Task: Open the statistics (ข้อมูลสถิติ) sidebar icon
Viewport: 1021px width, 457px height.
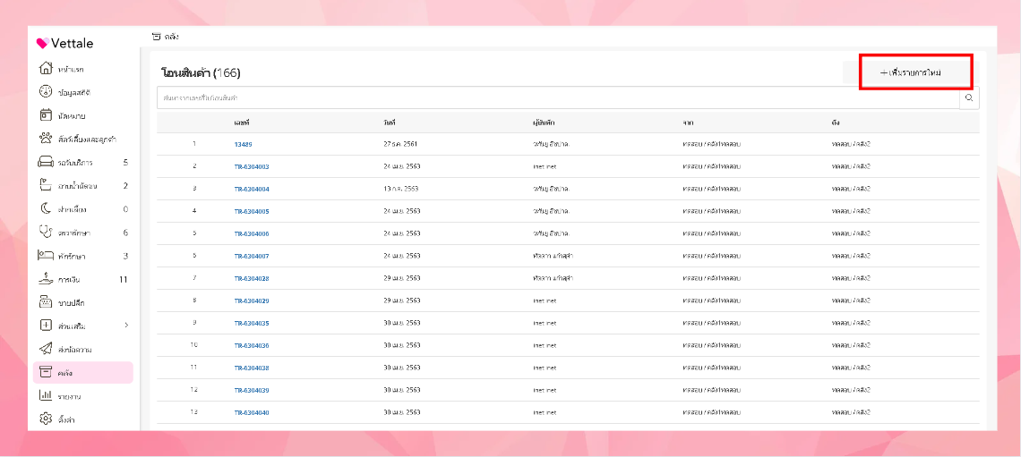Action: click(47, 92)
